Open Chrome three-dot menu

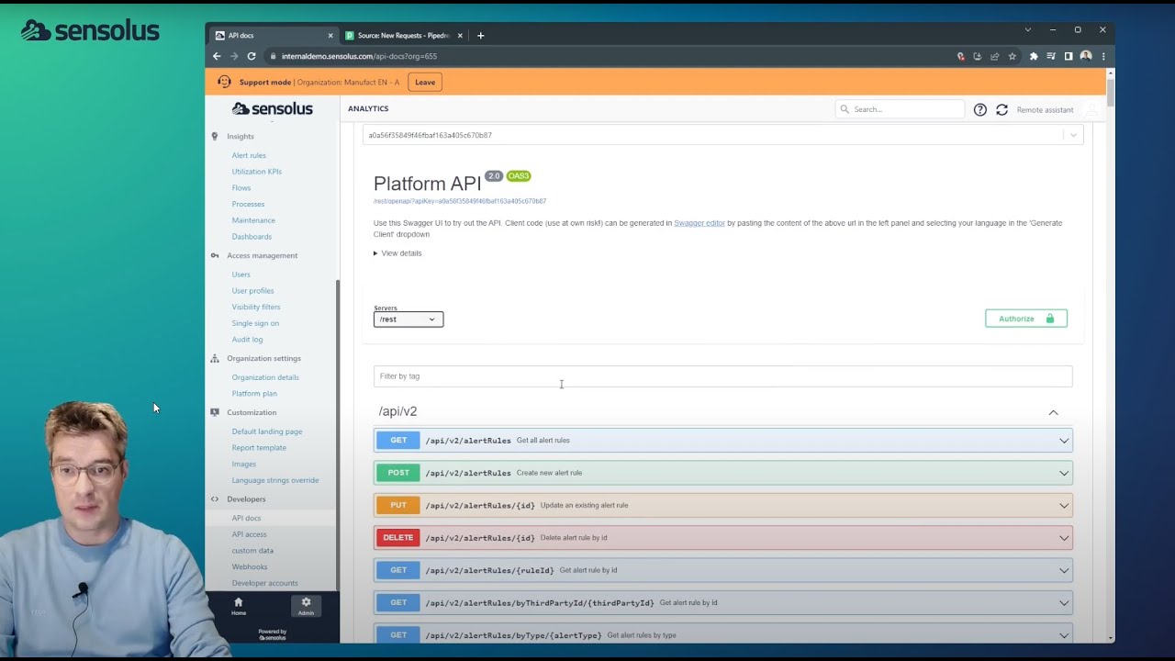pyautogui.click(x=1103, y=56)
